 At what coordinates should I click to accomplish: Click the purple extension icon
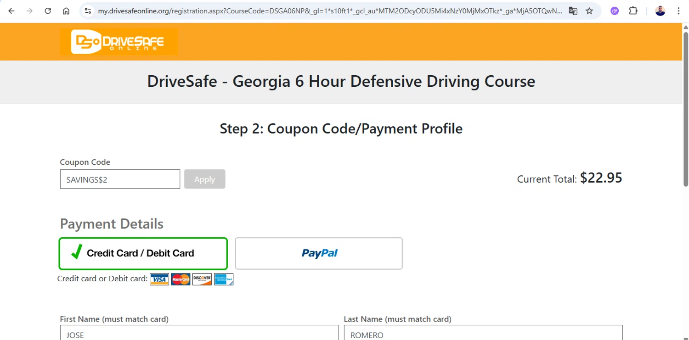(615, 11)
